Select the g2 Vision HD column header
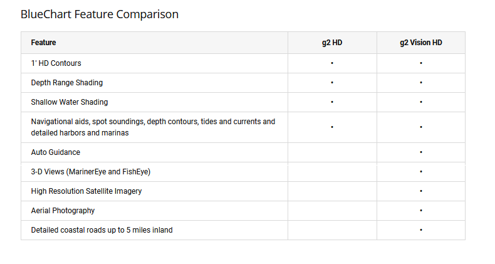Viewport: 495px width, 264px height. pos(421,43)
